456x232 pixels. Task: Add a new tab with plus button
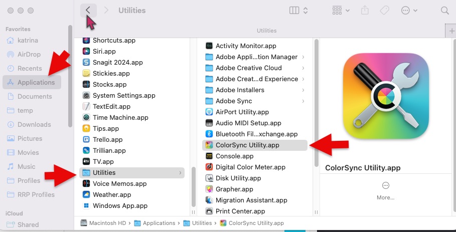[450, 31]
